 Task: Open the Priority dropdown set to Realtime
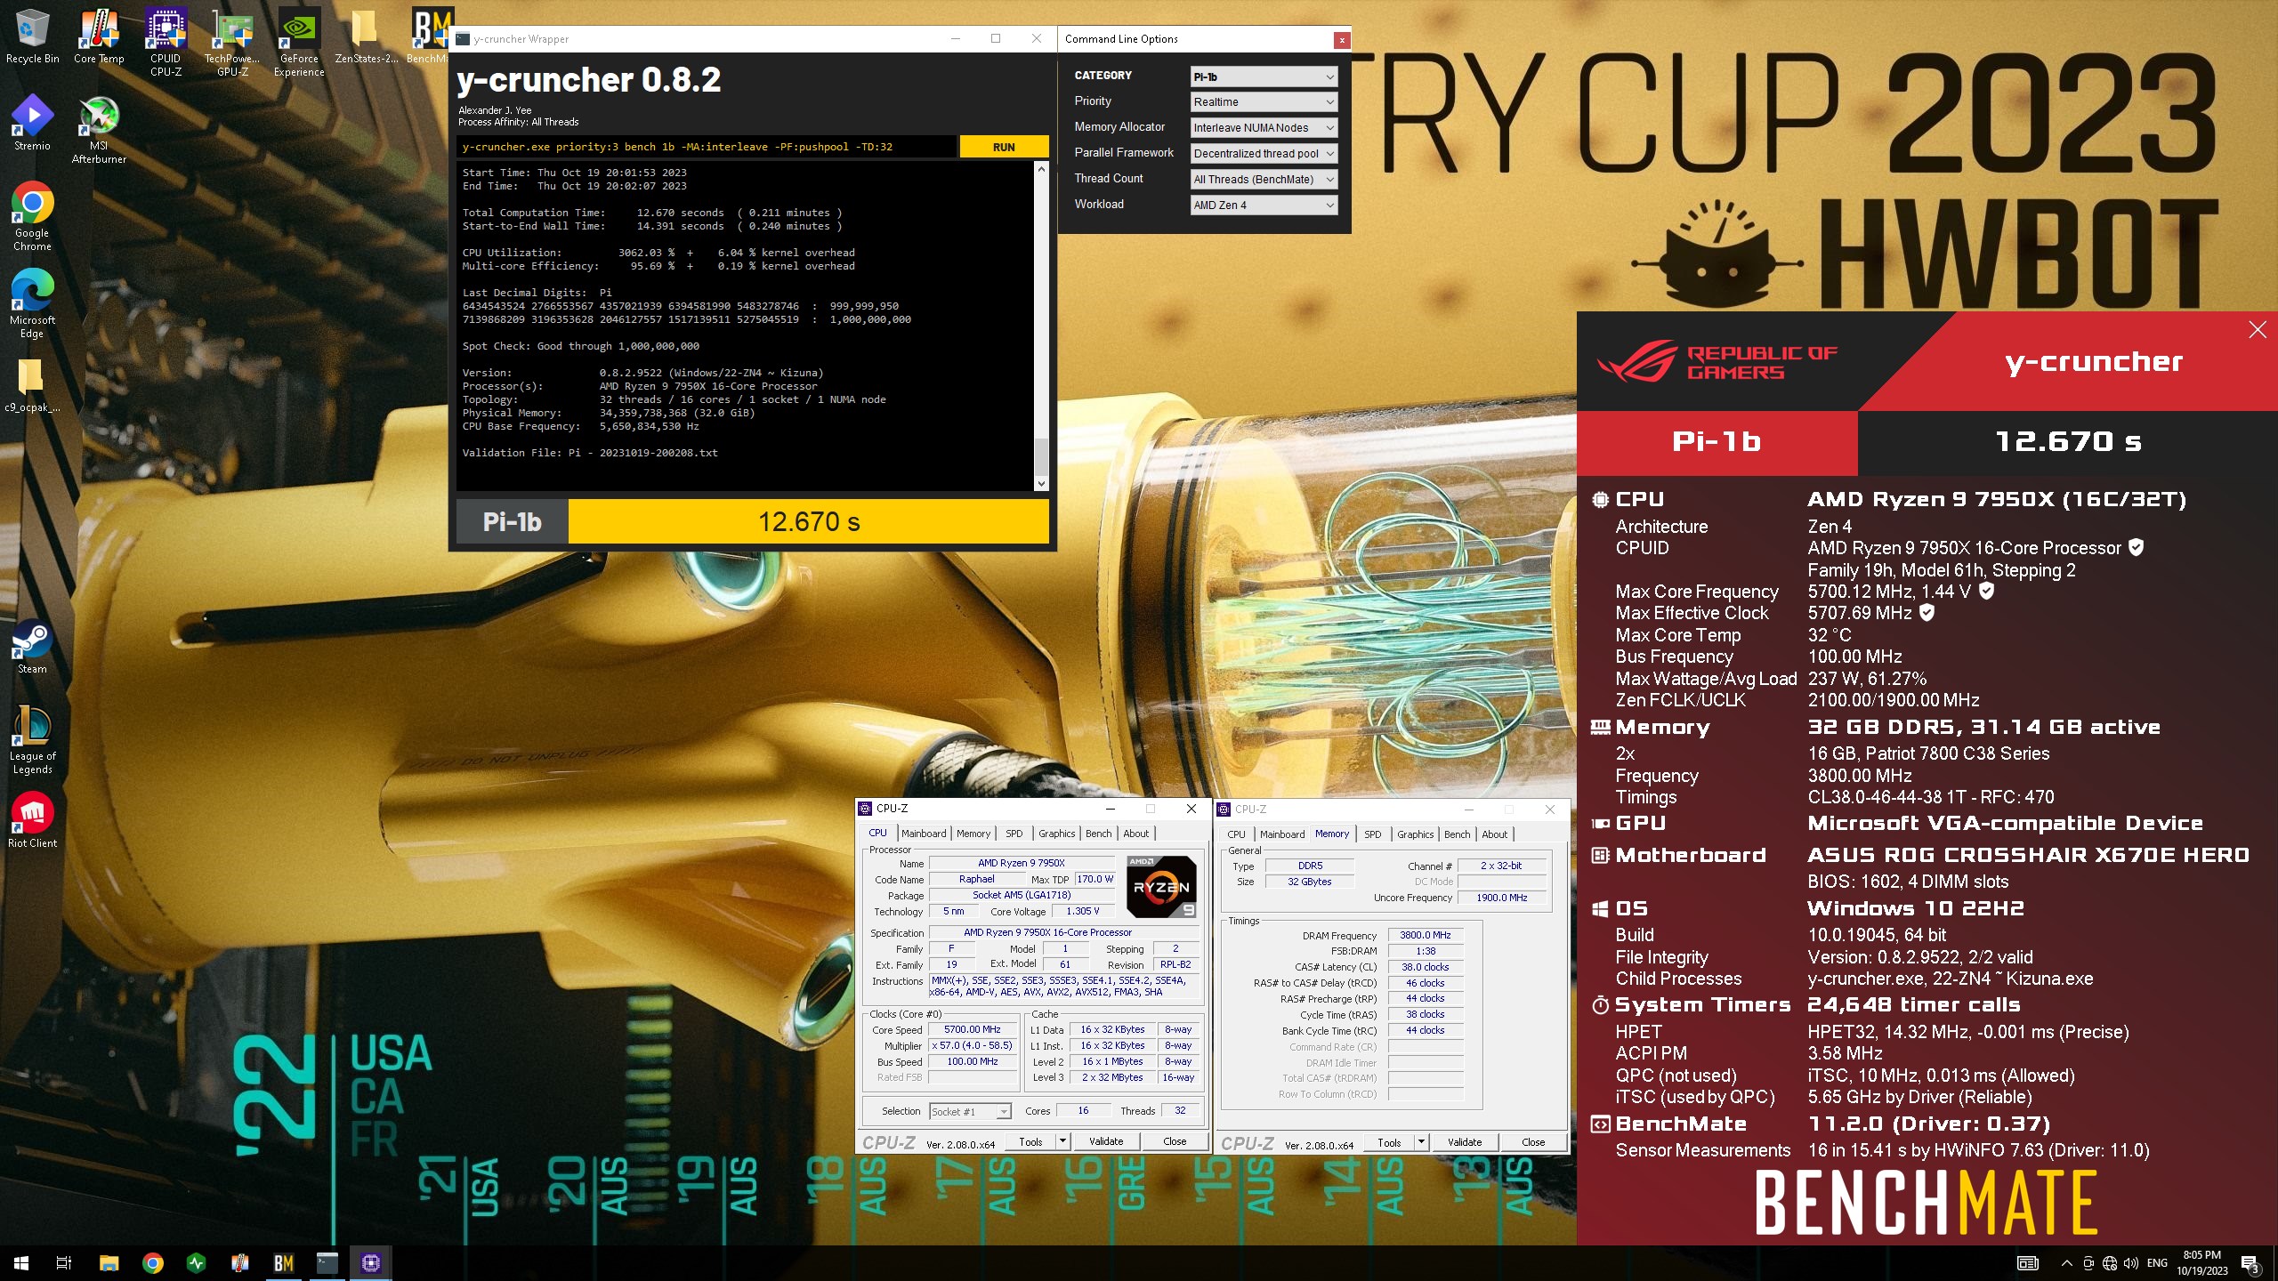coord(1264,102)
